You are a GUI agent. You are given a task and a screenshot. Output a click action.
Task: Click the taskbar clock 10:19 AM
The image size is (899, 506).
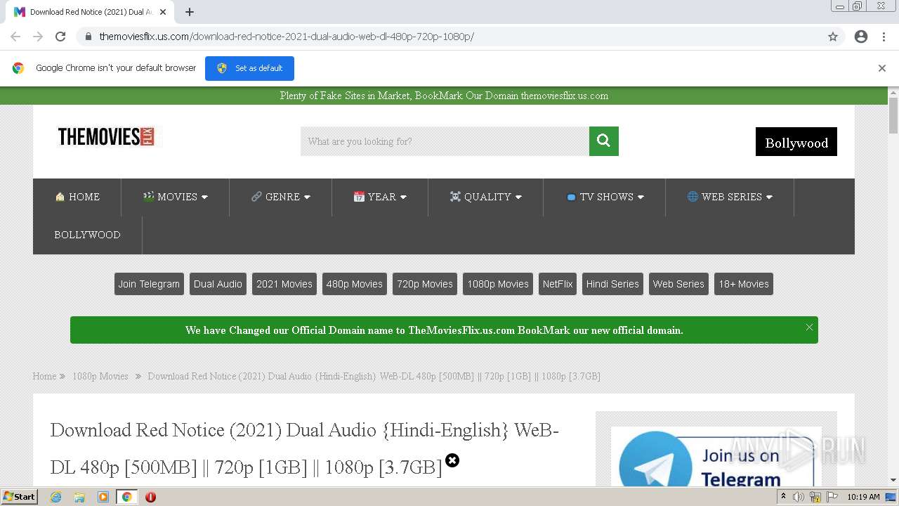coord(863,497)
